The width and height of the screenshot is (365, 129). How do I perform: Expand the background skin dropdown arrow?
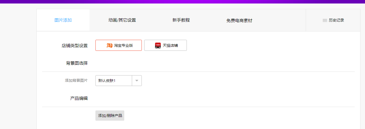(x=137, y=81)
